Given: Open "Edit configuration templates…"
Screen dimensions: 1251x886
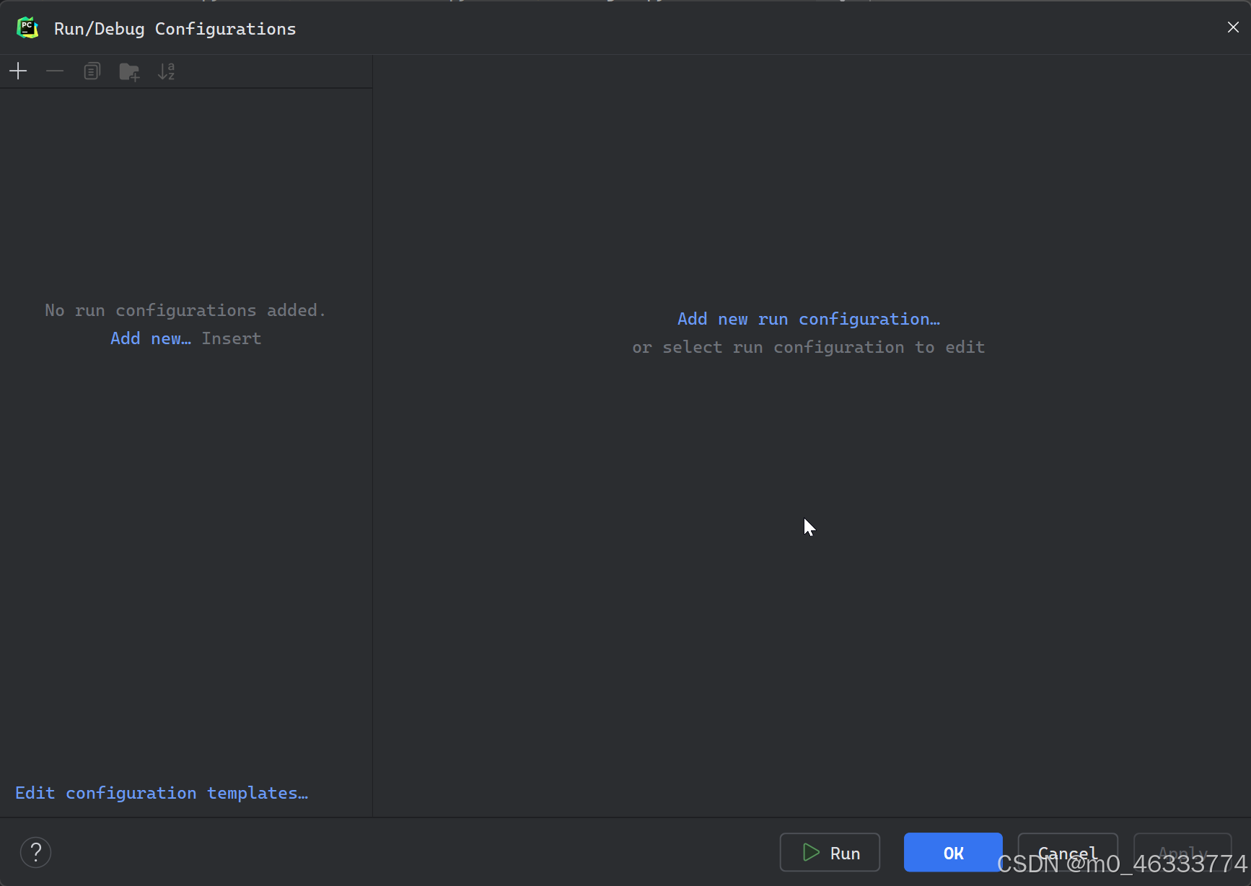Looking at the screenshot, I should tap(162, 792).
